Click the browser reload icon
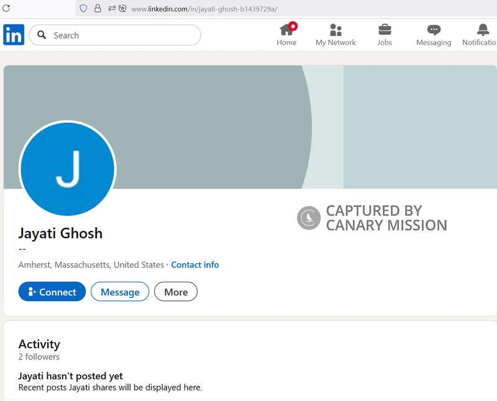This screenshot has width=497, height=401. pyautogui.click(x=6, y=8)
